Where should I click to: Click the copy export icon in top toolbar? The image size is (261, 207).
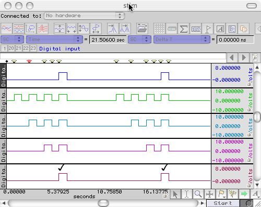[x=244, y=29]
